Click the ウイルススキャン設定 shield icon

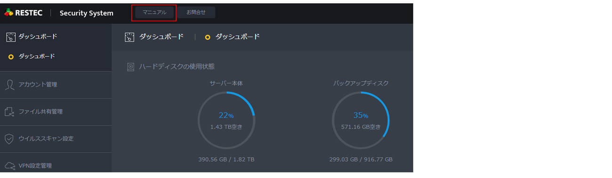pos(9,139)
